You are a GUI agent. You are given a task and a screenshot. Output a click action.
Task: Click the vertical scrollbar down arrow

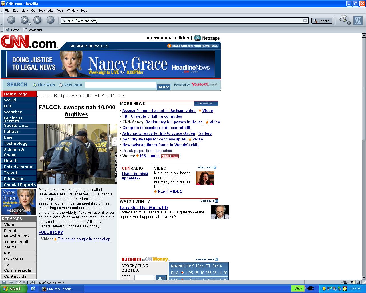(x=364, y=278)
